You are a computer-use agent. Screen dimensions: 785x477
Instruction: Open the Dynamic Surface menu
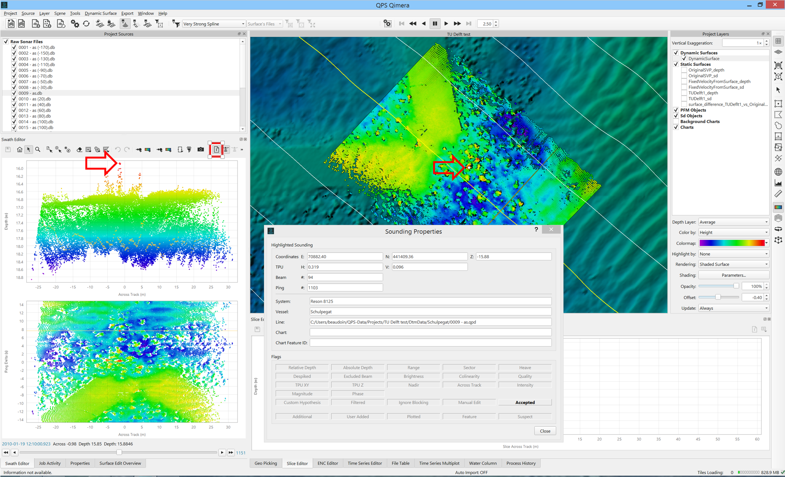click(100, 13)
